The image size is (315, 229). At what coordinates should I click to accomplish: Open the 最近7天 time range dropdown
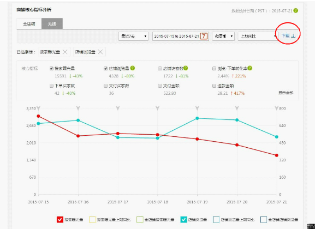point(133,37)
